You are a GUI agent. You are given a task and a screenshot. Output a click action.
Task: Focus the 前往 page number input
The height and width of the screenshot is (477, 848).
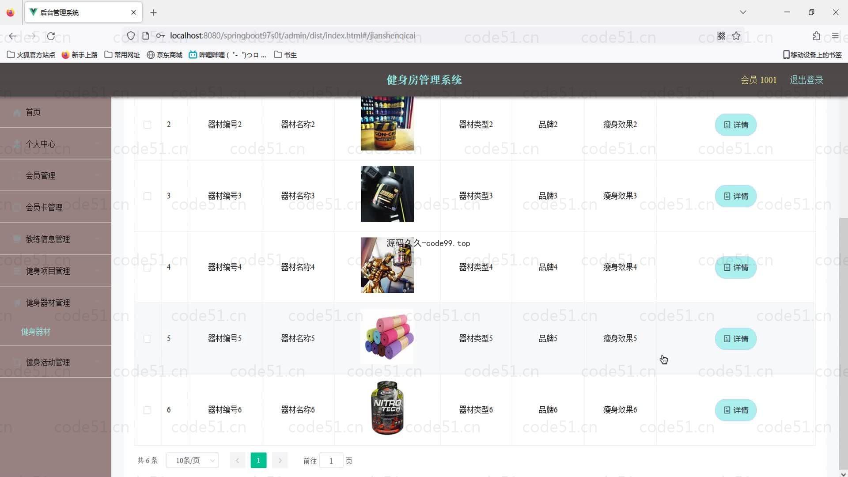coord(331,461)
